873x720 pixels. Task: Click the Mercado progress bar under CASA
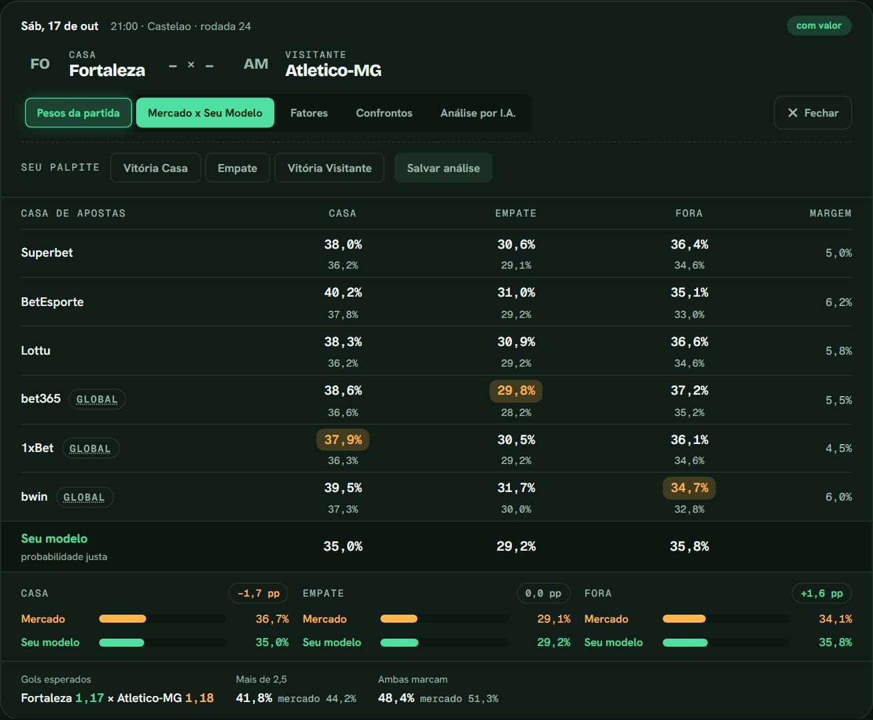[x=162, y=619]
